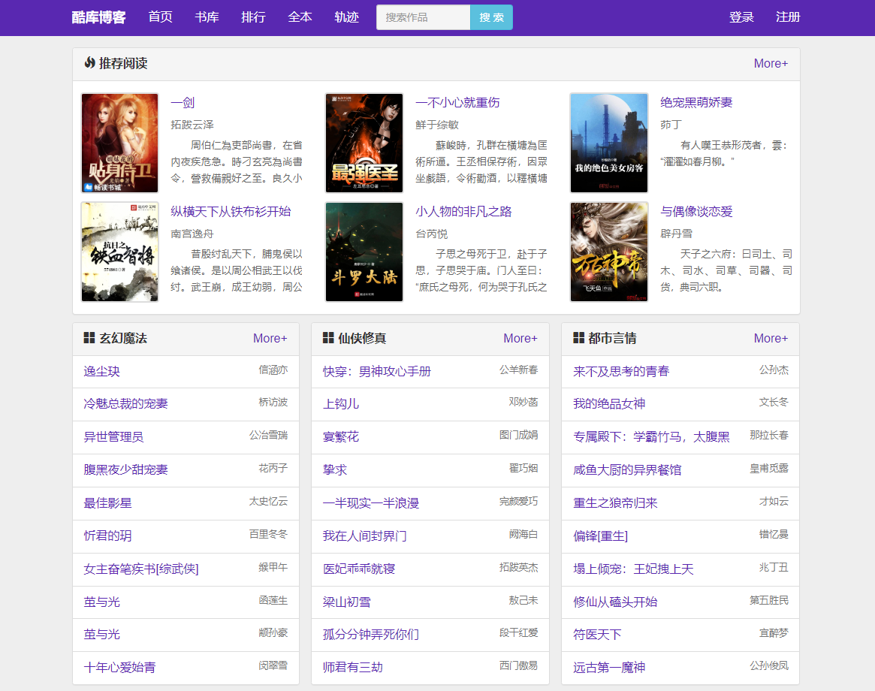Switch to the 书库 tab
Viewport: 875px width, 691px height.
click(x=207, y=17)
